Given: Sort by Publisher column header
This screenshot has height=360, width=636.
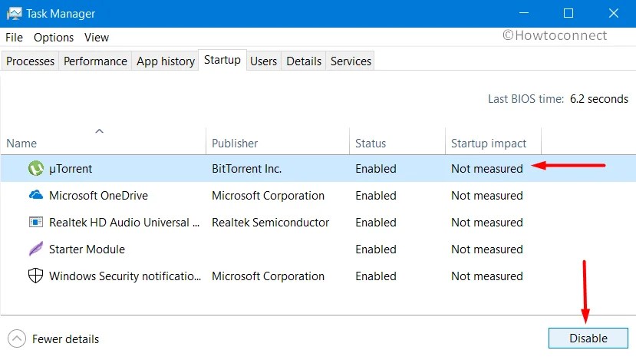Looking at the screenshot, I should pos(235,144).
